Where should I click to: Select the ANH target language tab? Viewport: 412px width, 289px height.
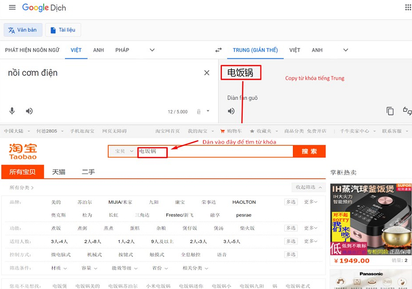[x=317, y=50]
